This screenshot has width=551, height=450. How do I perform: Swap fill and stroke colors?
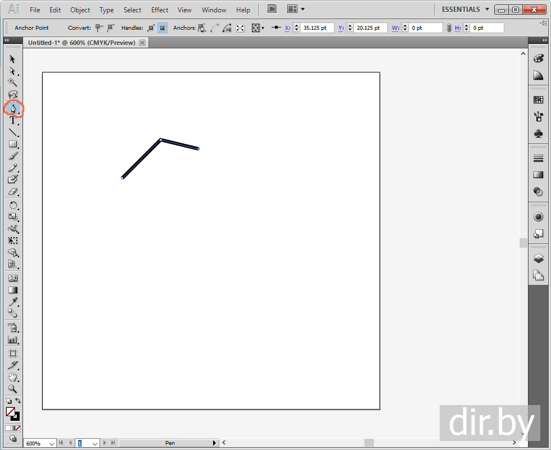coord(18,401)
